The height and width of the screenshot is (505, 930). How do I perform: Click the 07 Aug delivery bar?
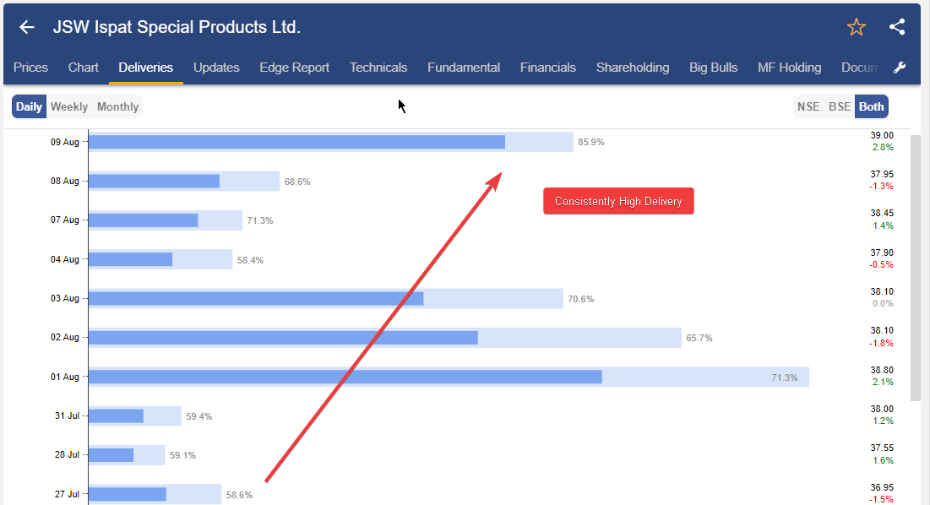coord(166,220)
